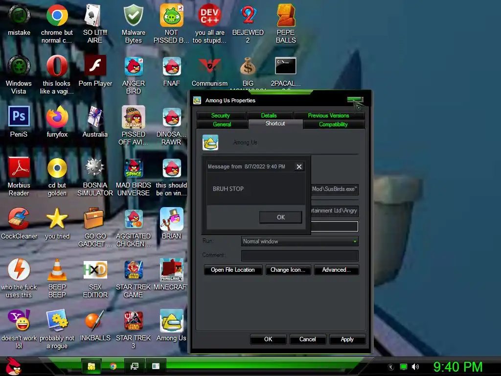
Task: Click the Target field showing SusBirds.exe
Action: [x=335, y=189]
